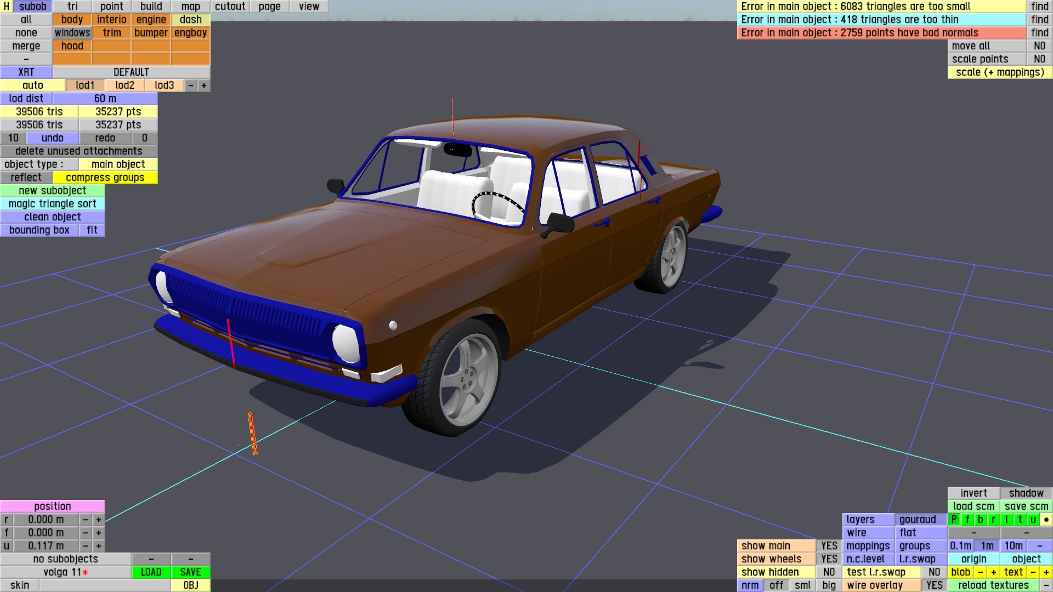Image resolution: width=1053 pixels, height=592 pixels.
Task: Select the 't' top view button
Action: [x=1020, y=520]
